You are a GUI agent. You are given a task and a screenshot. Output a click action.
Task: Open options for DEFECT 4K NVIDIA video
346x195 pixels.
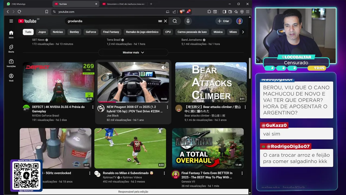pos(93,107)
